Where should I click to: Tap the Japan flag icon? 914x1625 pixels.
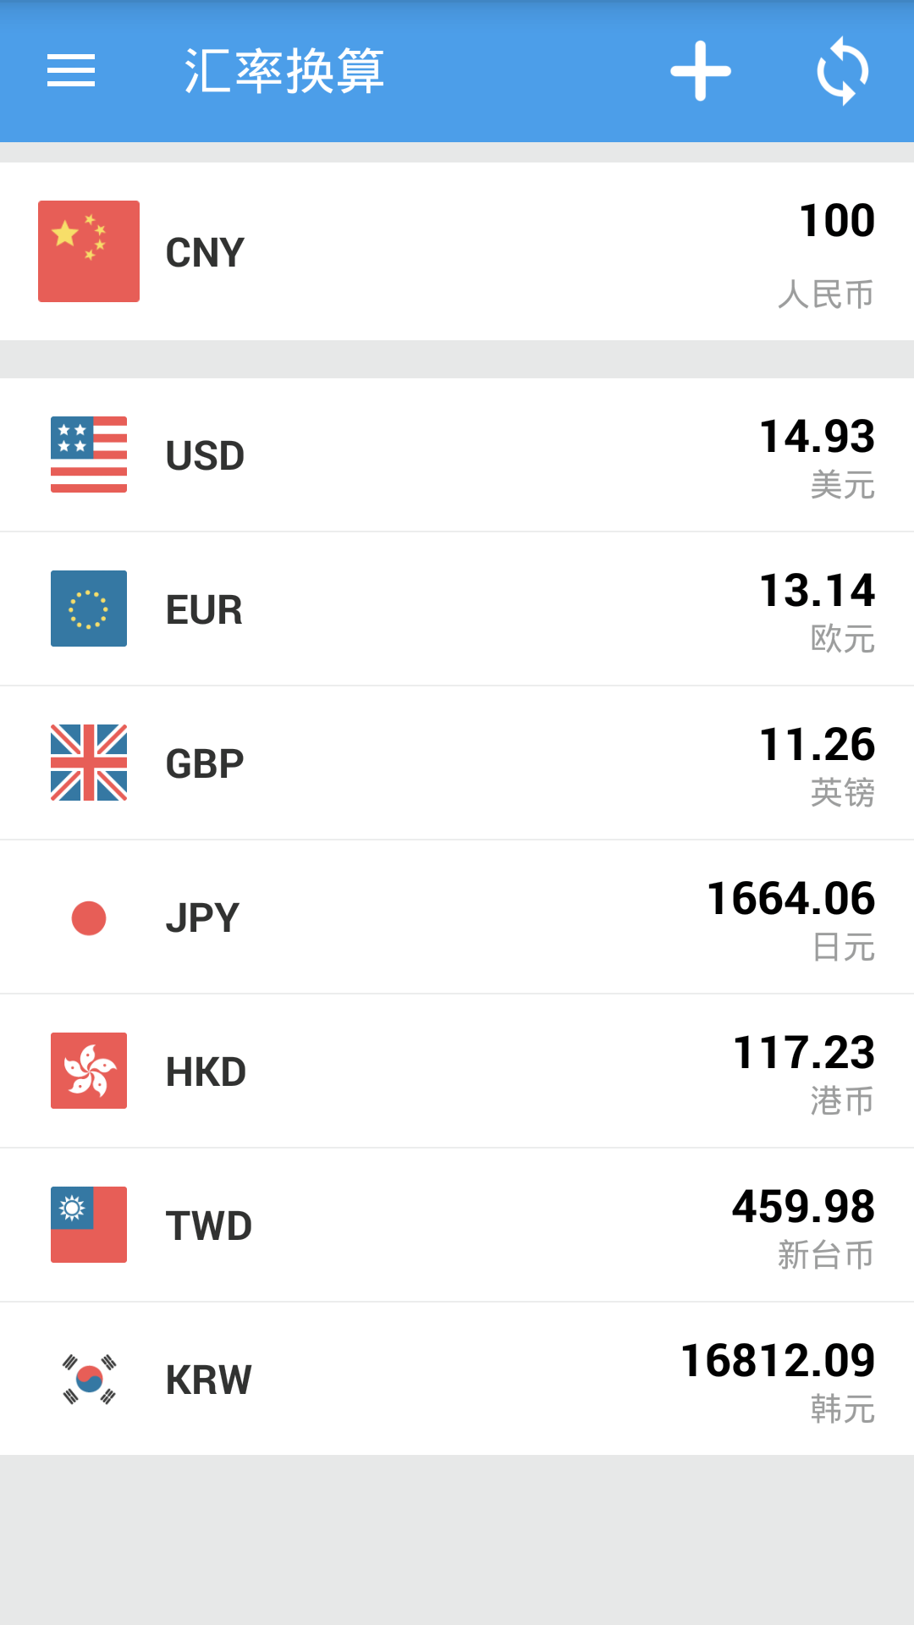[89, 918]
